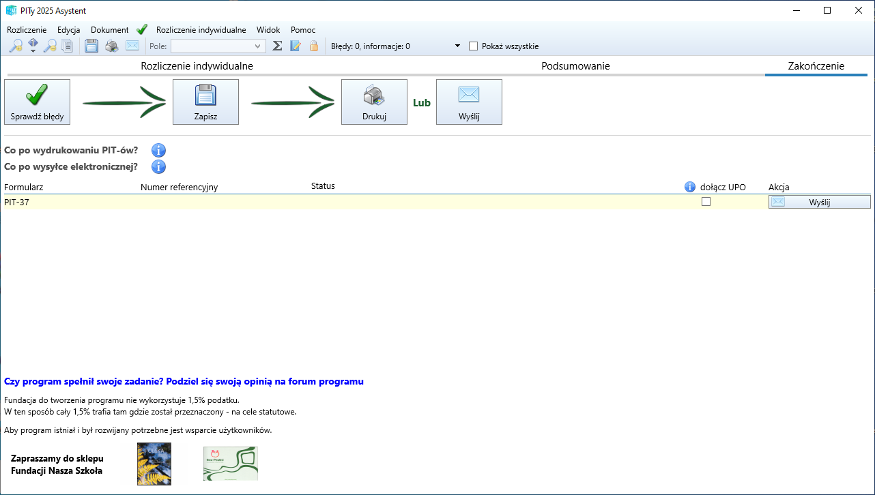Click the small envelope icon in toolbar
Screen dimensions: 875x495
[132, 46]
